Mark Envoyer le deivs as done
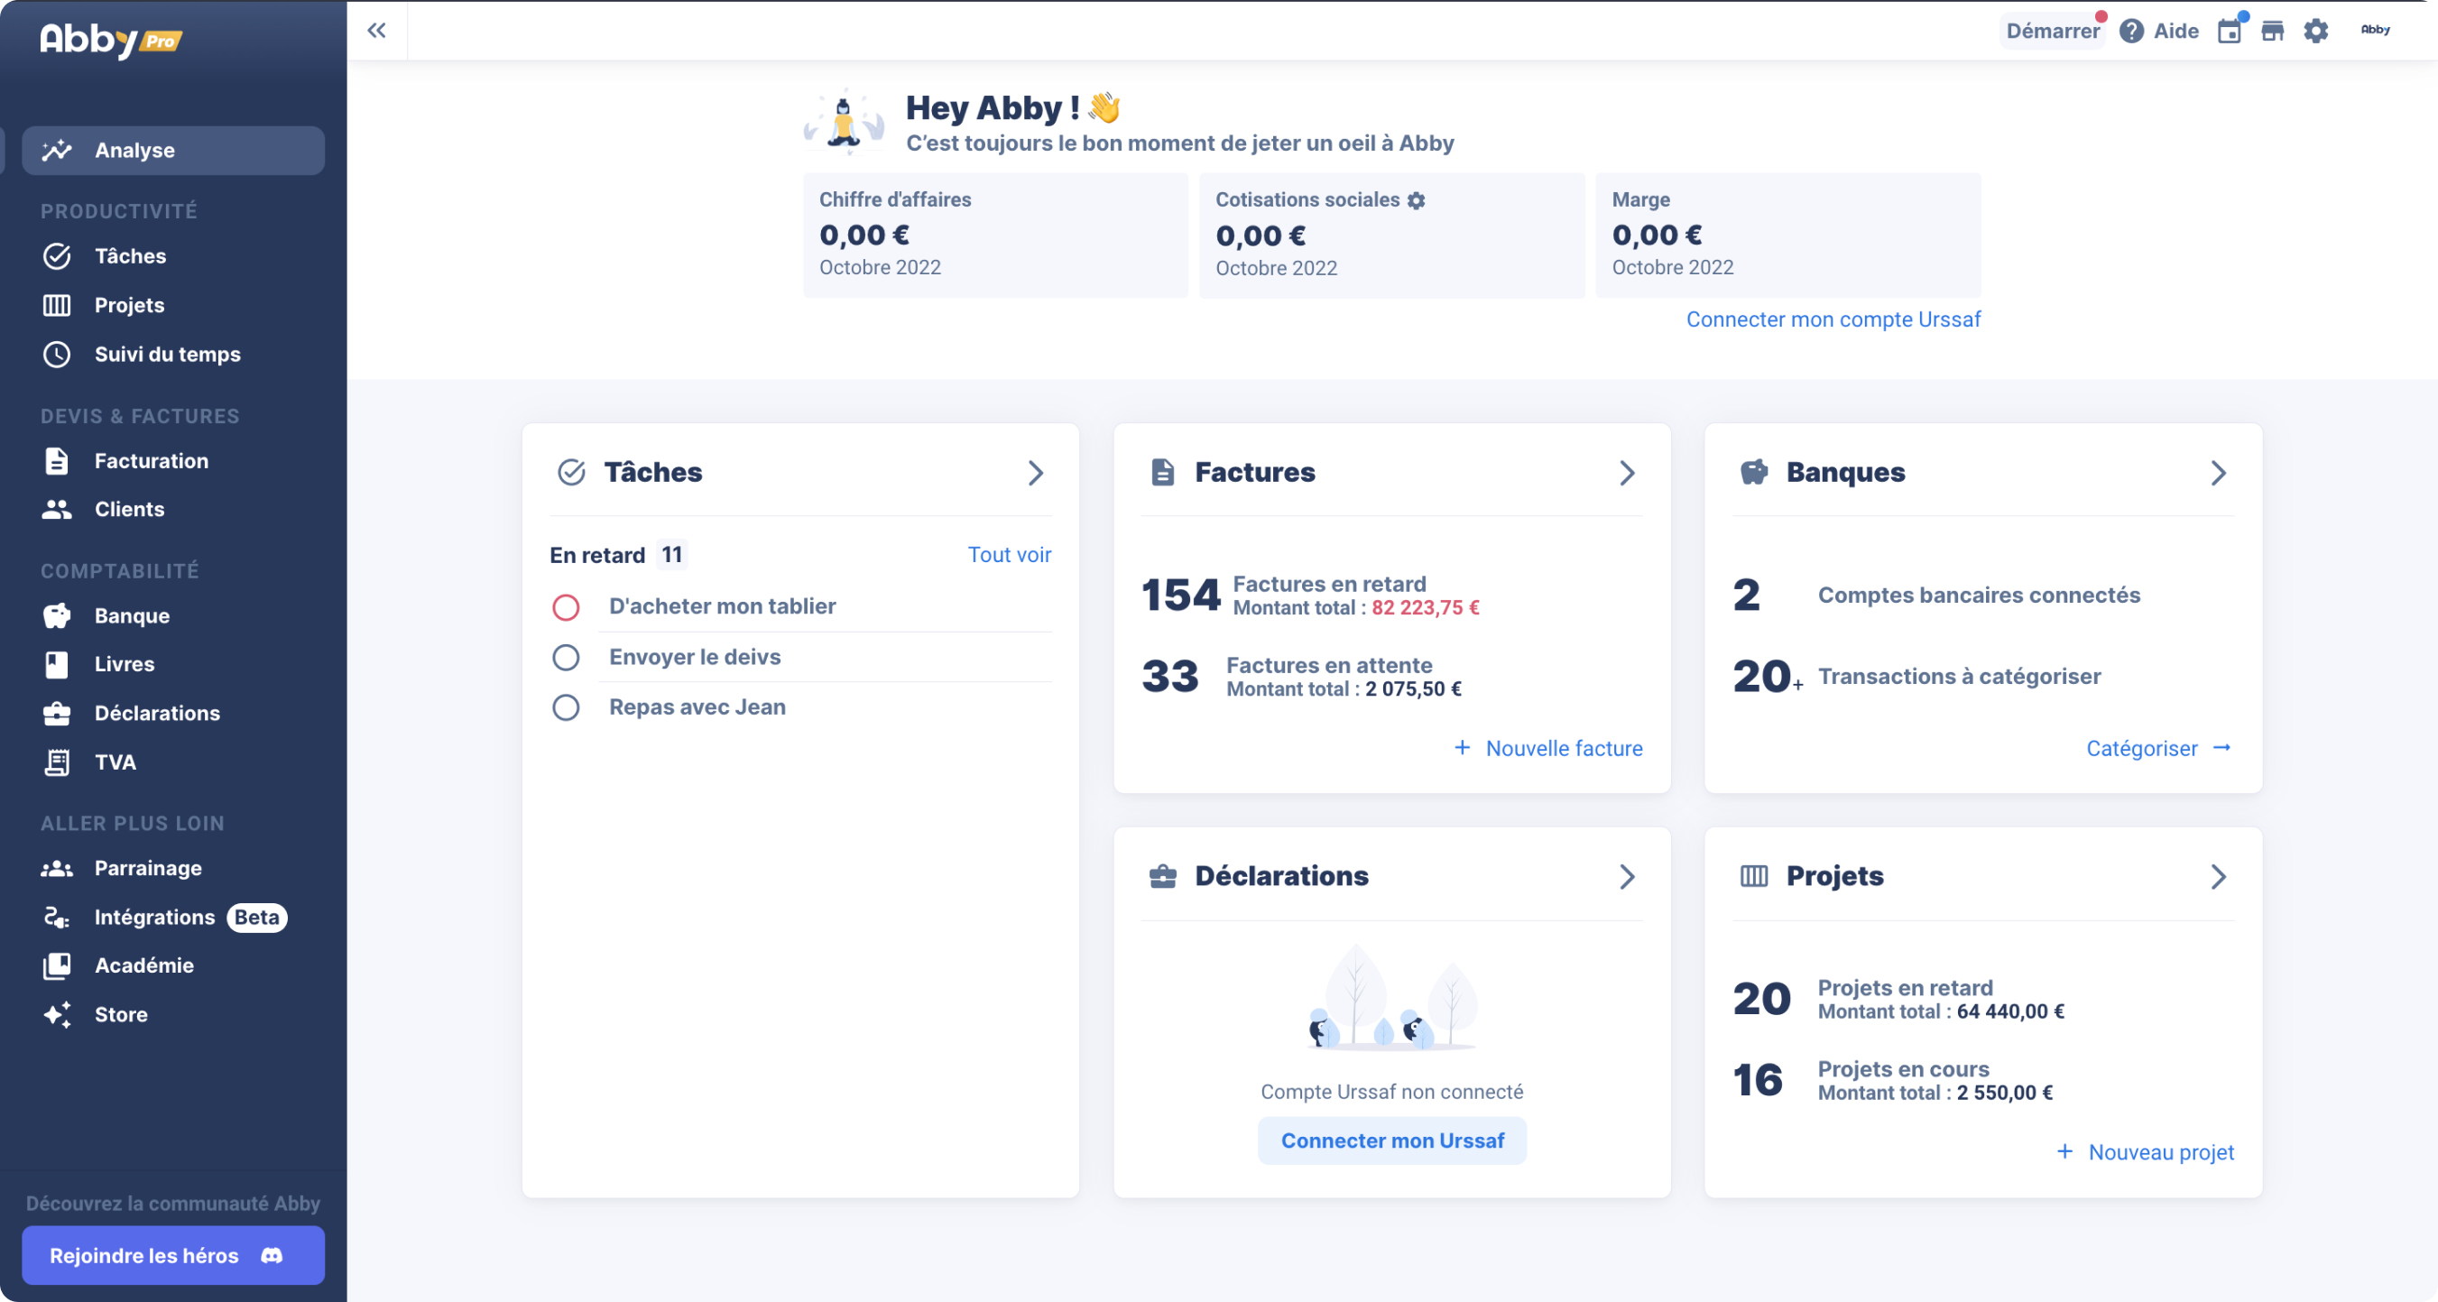Screen dimensions: 2438x1302 coord(566,657)
